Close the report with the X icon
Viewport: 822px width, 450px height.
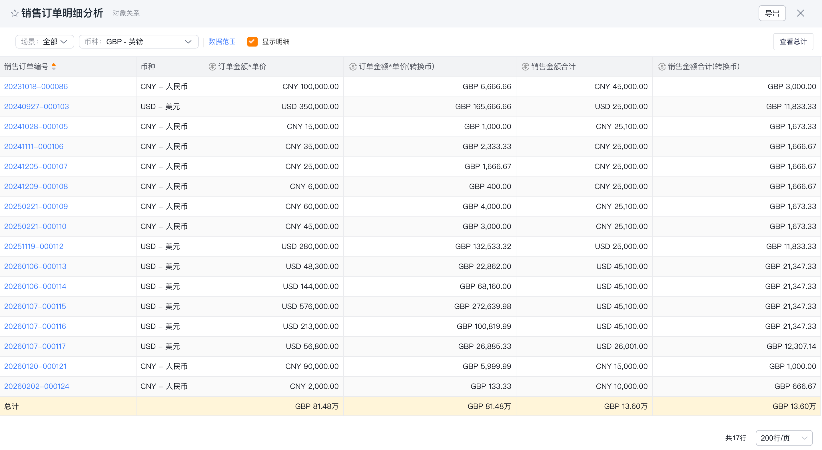(x=800, y=13)
